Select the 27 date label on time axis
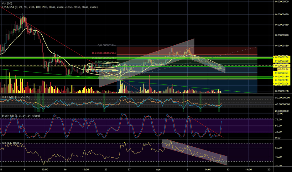The image size is (292, 172). [129, 169]
